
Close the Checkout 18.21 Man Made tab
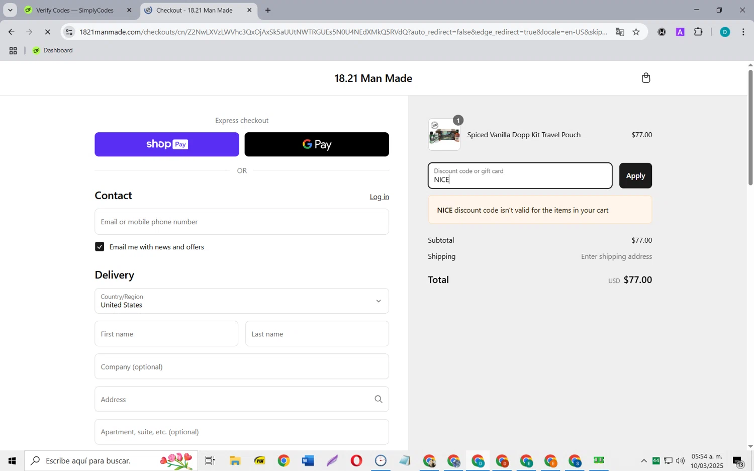(249, 10)
